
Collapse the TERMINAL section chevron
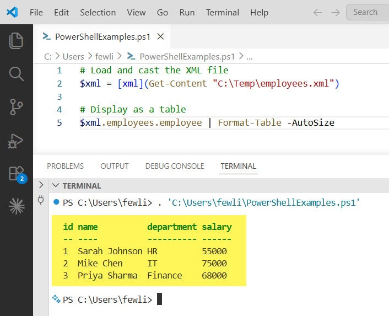pos(56,185)
